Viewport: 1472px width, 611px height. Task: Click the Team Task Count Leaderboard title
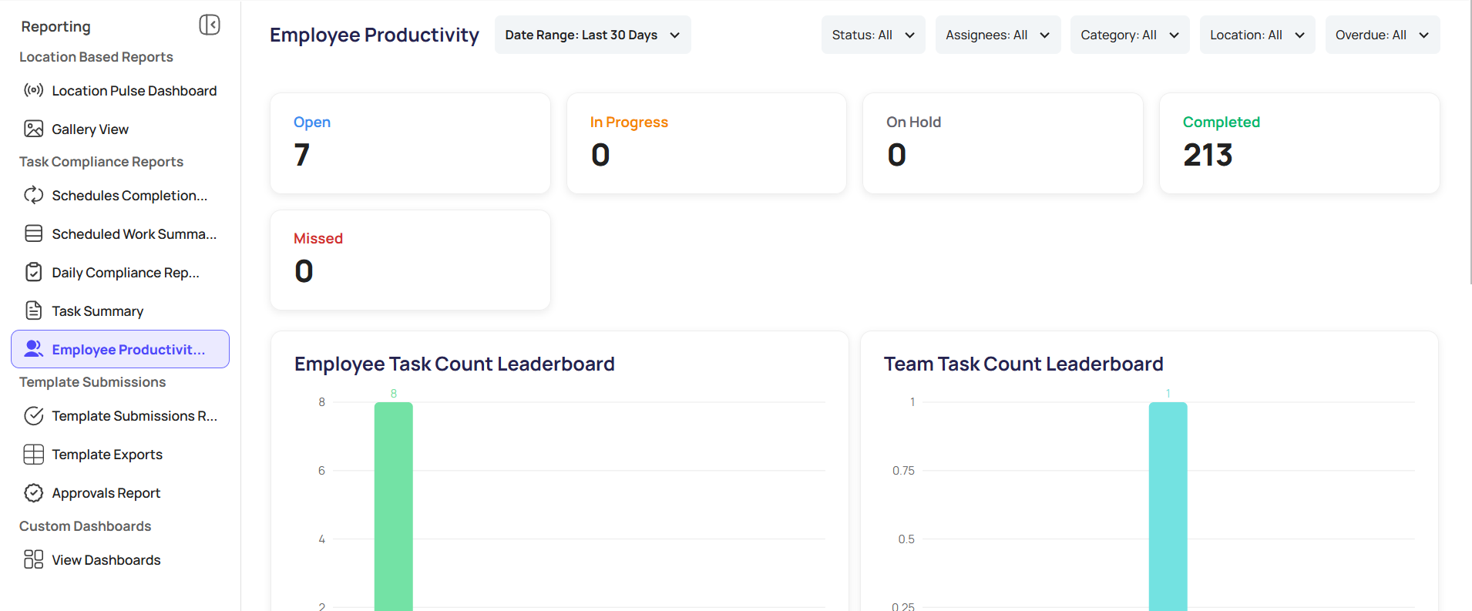[x=1023, y=364]
